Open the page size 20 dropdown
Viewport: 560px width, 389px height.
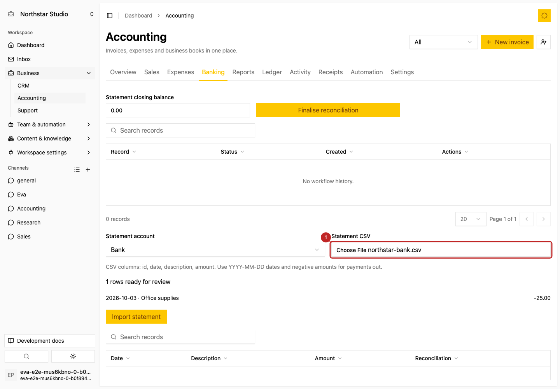[x=471, y=219]
